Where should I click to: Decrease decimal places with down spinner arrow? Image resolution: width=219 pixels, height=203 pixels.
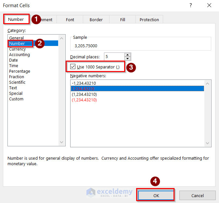click(x=127, y=59)
